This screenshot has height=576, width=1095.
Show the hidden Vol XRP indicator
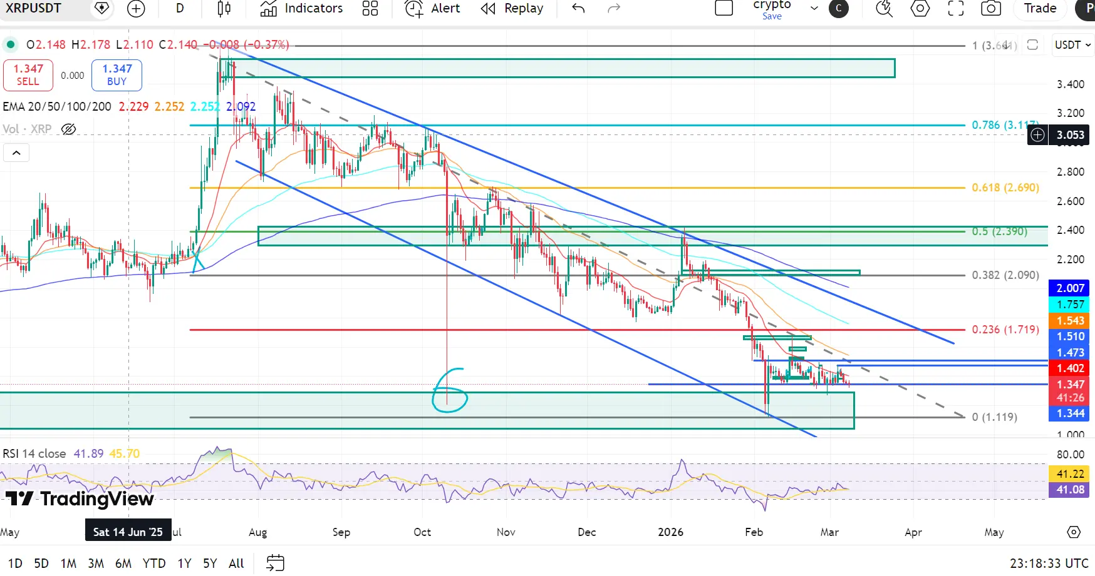point(69,129)
